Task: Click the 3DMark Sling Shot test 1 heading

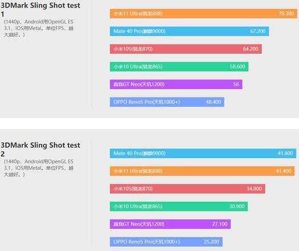Action: tap(40, 10)
